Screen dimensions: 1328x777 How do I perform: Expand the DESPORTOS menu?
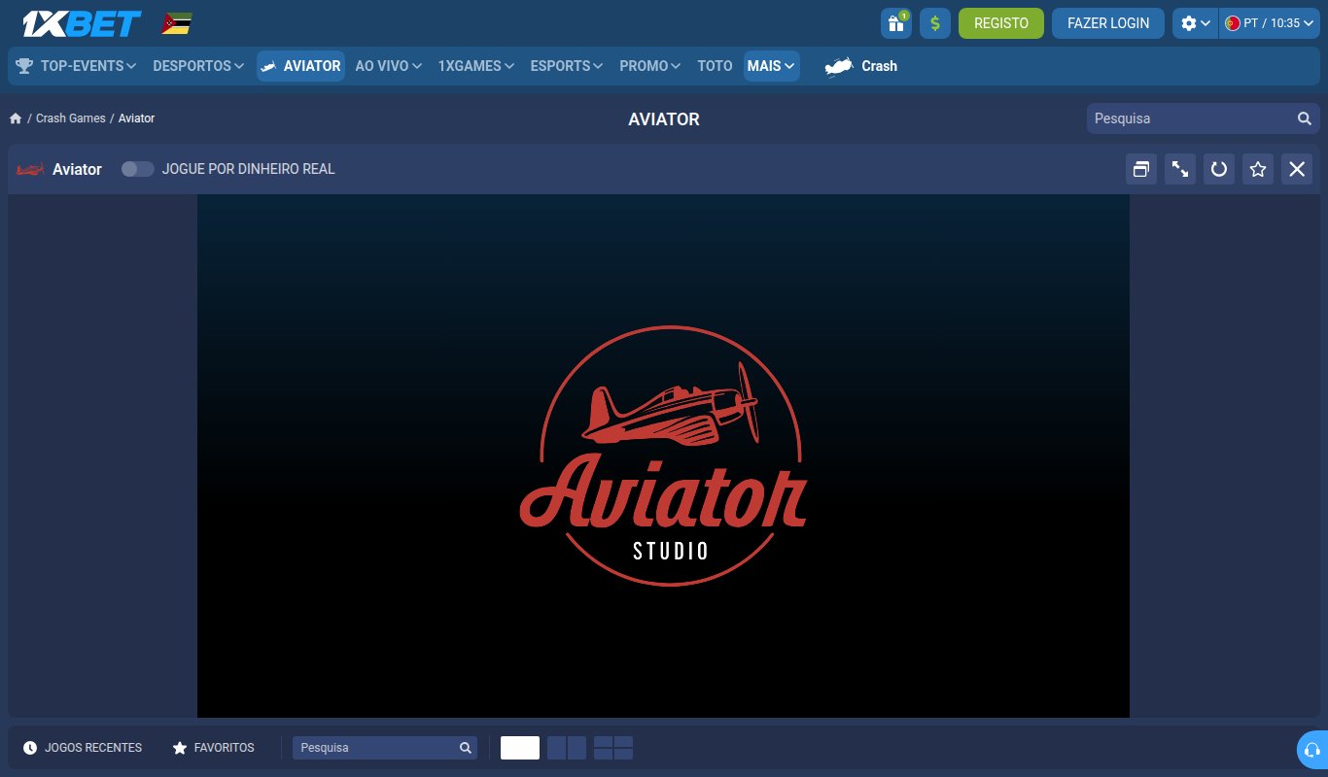point(198,66)
